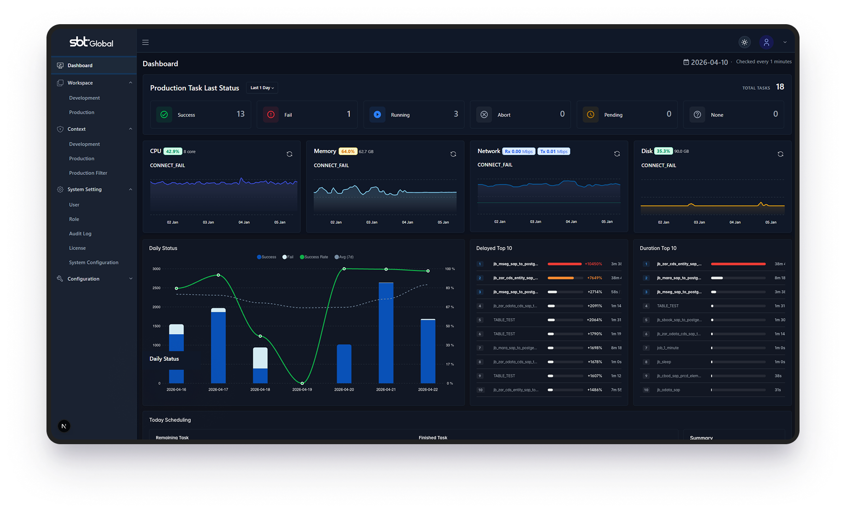Refresh the Network chart
Screen dimensions: 846x513
pos(617,154)
